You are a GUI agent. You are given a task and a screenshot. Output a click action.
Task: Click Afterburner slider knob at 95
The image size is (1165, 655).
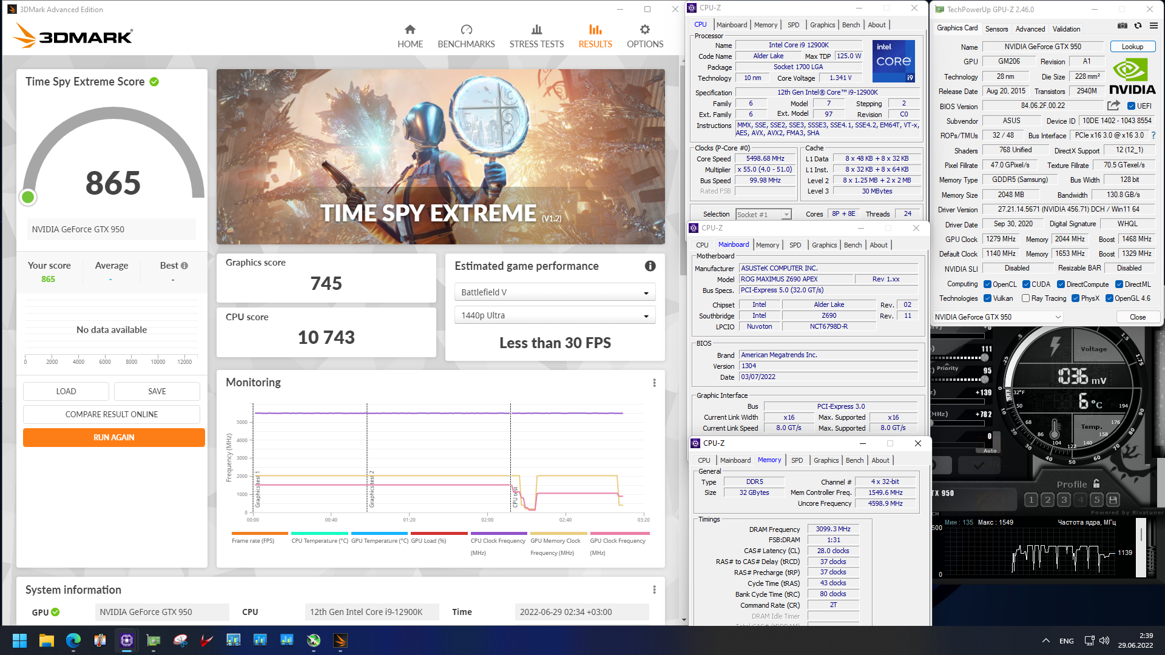(x=985, y=380)
